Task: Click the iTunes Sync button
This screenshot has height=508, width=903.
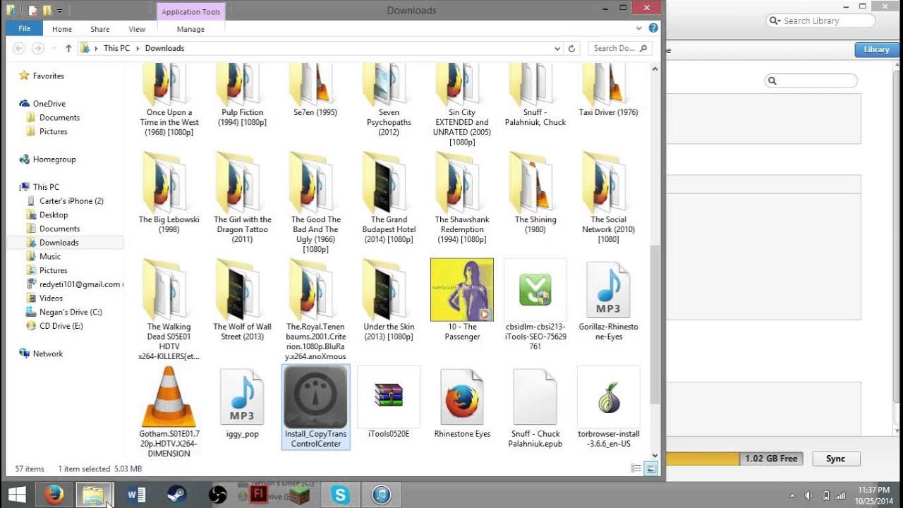Action: [x=835, y=459]
